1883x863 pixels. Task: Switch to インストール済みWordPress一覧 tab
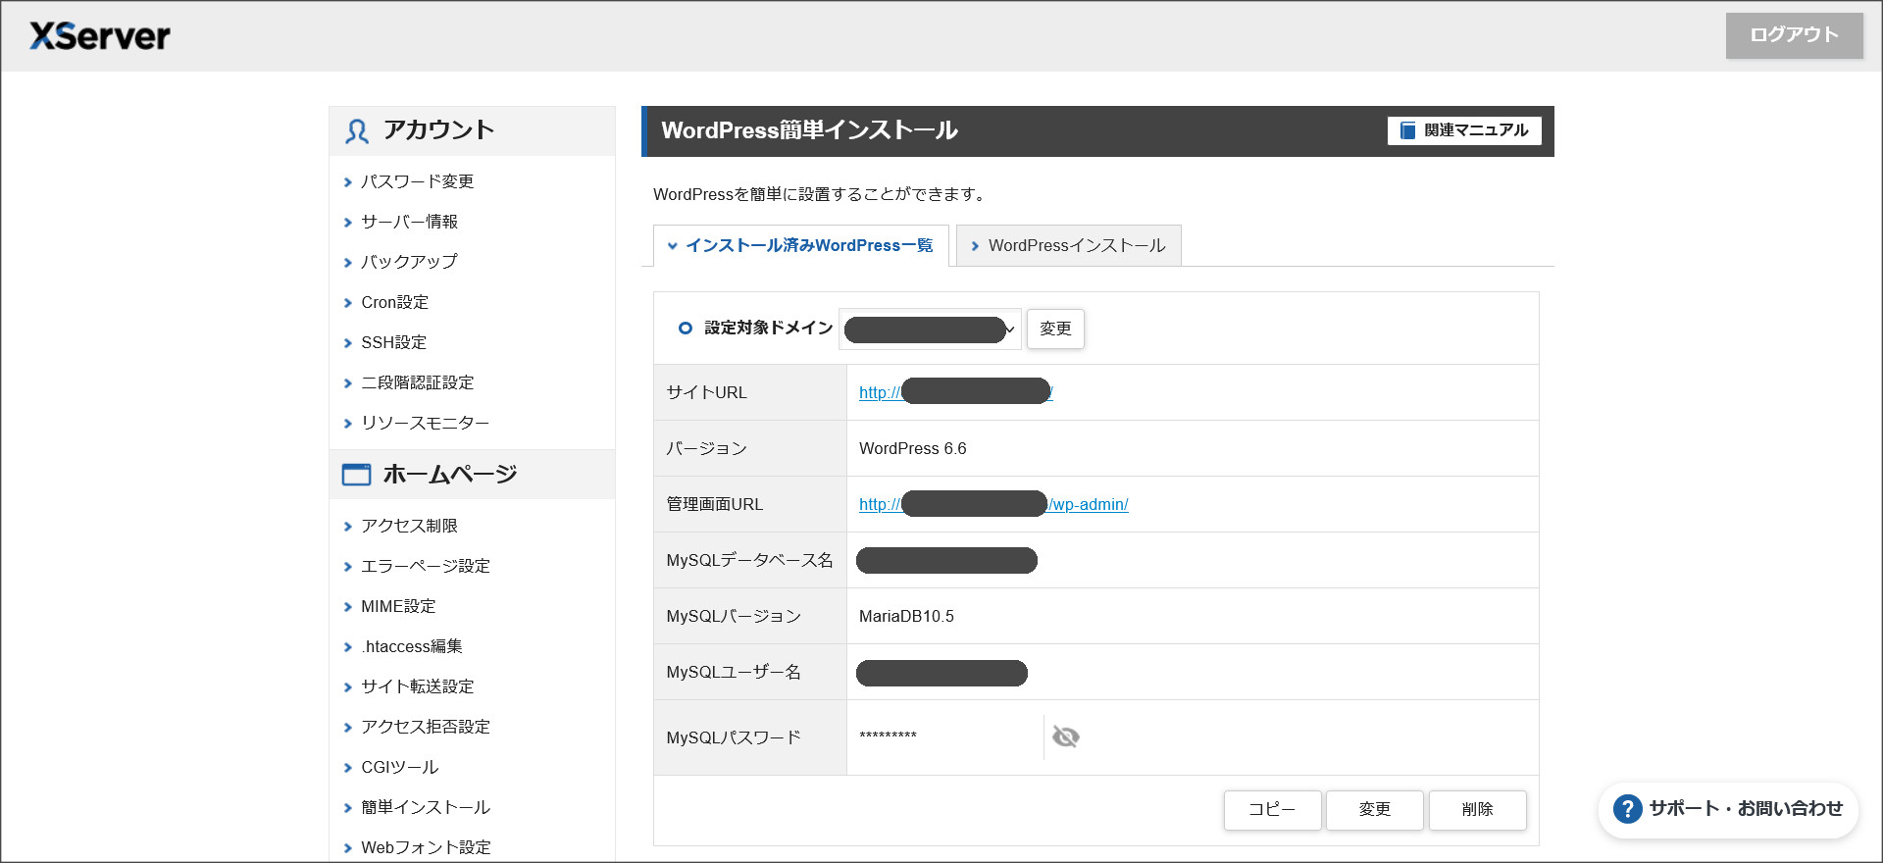tap(800, 245)
